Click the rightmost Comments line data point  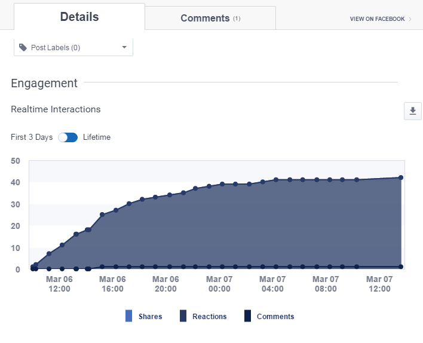pos(401,267)
